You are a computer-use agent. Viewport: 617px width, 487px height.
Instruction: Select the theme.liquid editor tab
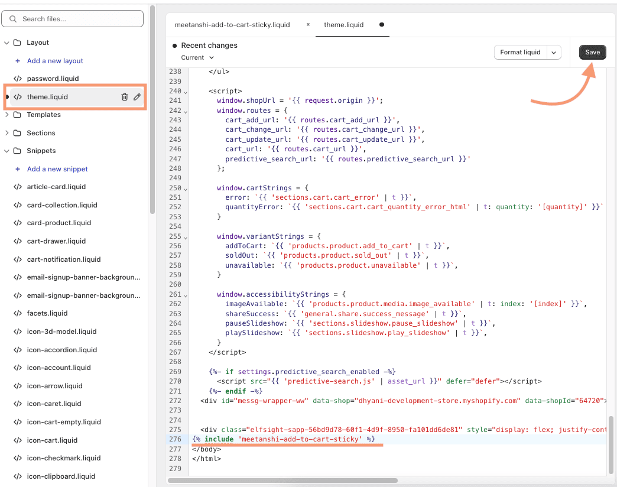click(x=344, y=25)
